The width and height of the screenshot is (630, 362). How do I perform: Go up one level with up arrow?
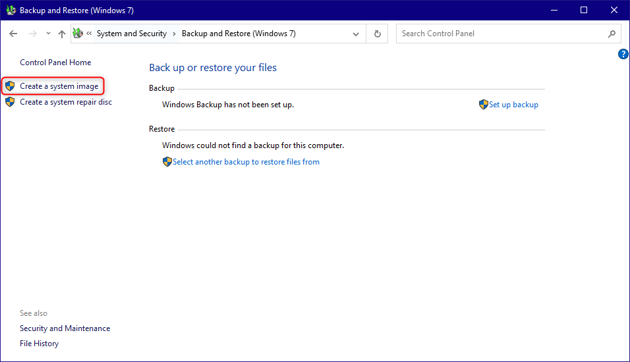(61, 34)
